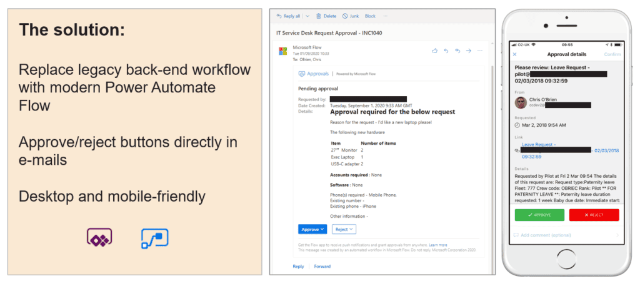Tap the clock icon beside Mar 2, 2018
The height and width of the screenshot is (284, 640).
coord(517,125)
